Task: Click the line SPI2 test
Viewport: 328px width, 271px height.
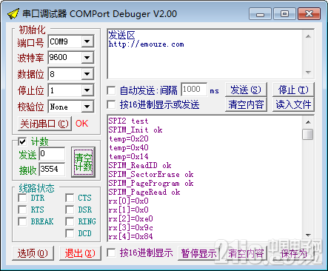Action: 129,121
